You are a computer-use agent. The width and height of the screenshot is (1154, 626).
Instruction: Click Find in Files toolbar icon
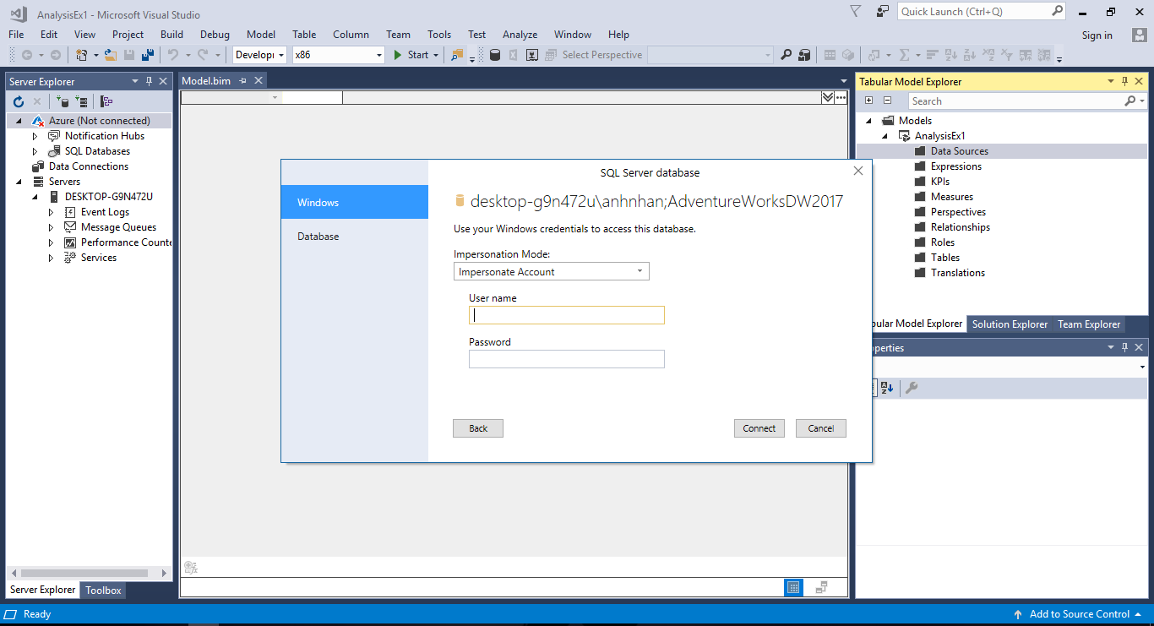pyautogui.click(x=457, y=55)
